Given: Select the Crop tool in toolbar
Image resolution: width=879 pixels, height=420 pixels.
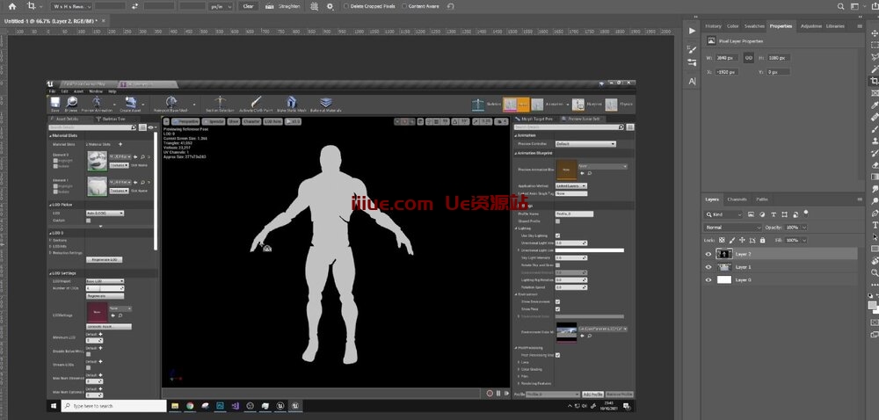Looking at the screenshot, I should 874,82.
